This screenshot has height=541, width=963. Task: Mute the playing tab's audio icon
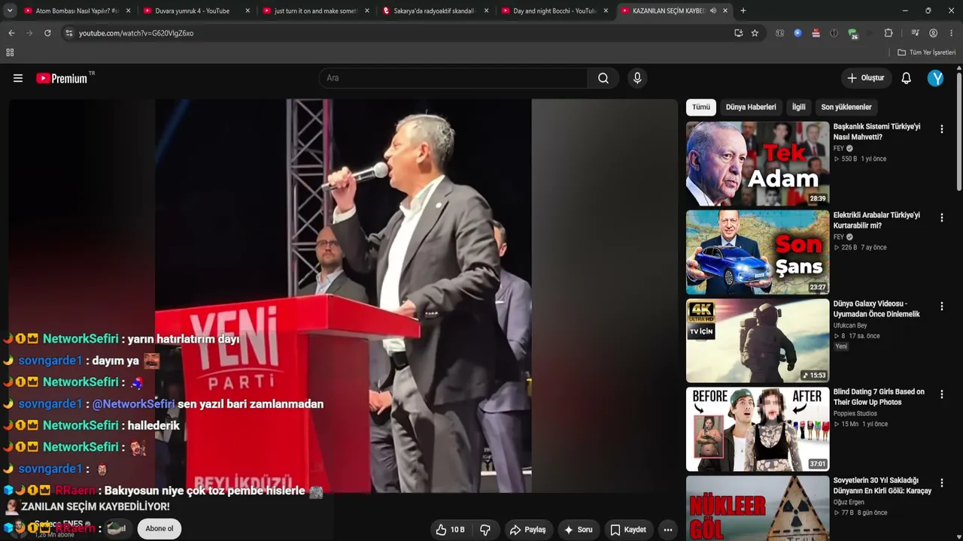point(712,11)
